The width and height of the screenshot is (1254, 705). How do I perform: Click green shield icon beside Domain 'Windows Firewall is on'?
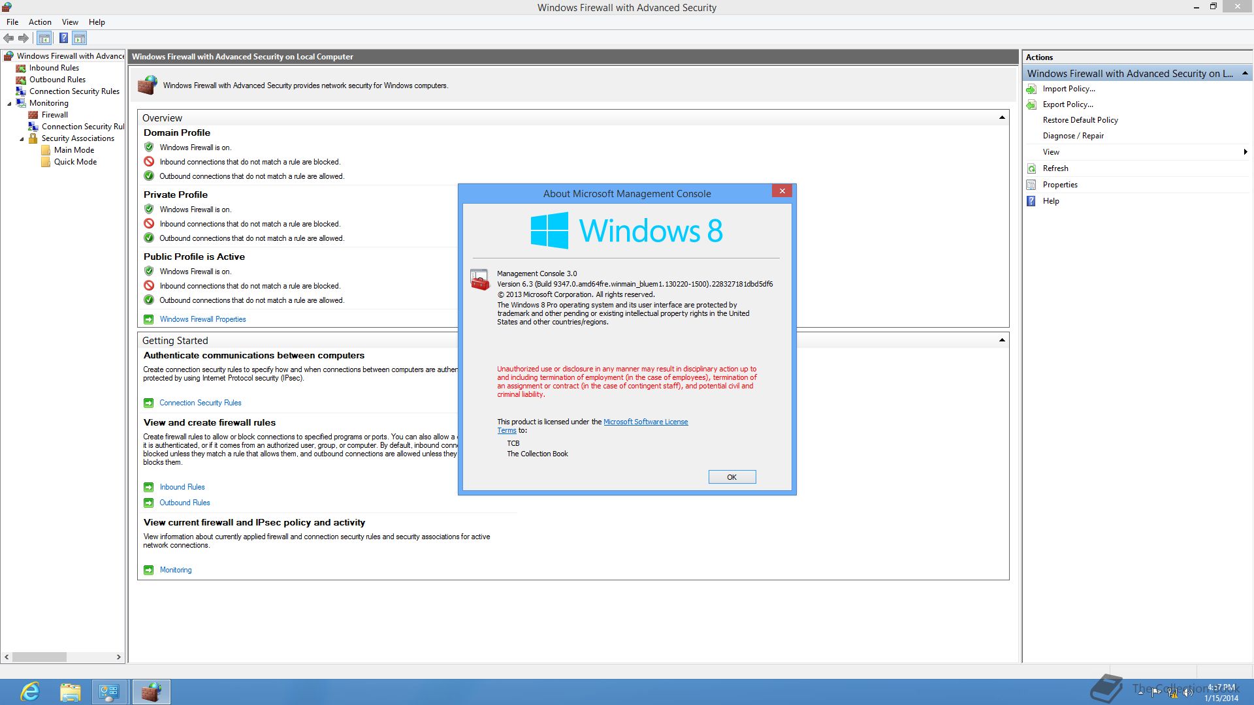(x=149, y=147)
